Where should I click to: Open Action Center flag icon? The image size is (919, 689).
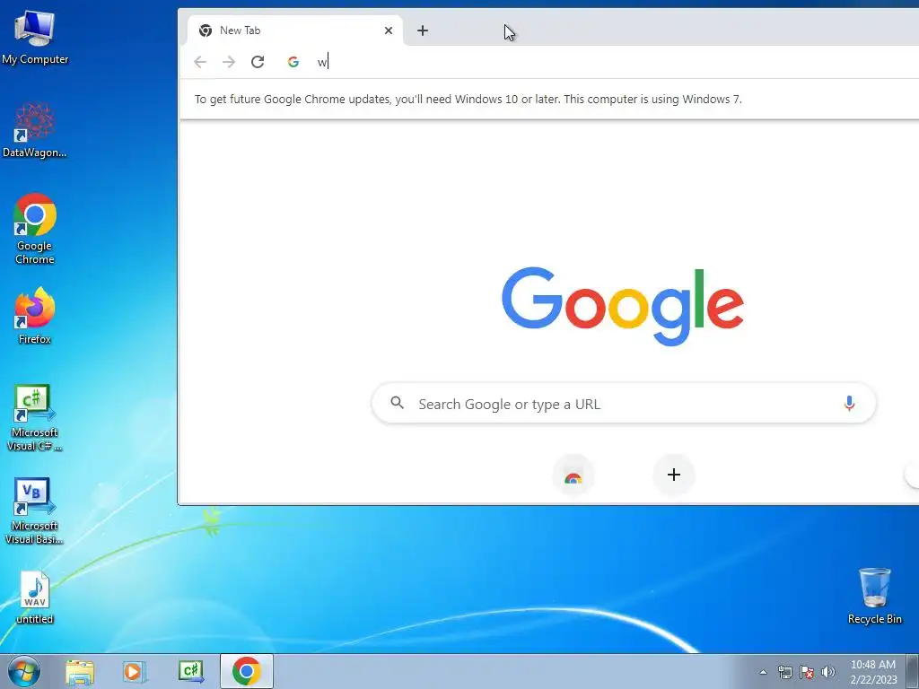(x=807, y=672)
